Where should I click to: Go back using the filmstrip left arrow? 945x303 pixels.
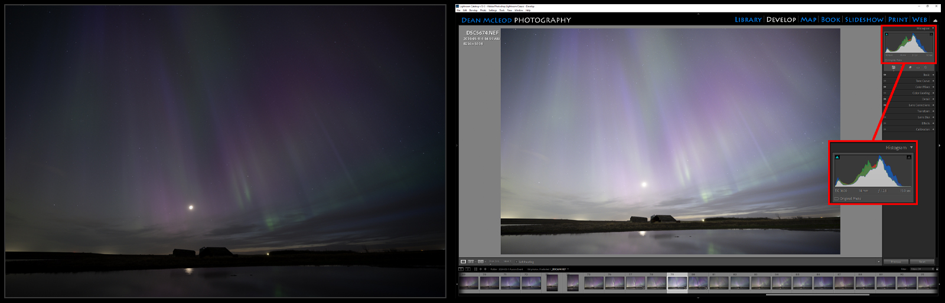click(481, 269)
